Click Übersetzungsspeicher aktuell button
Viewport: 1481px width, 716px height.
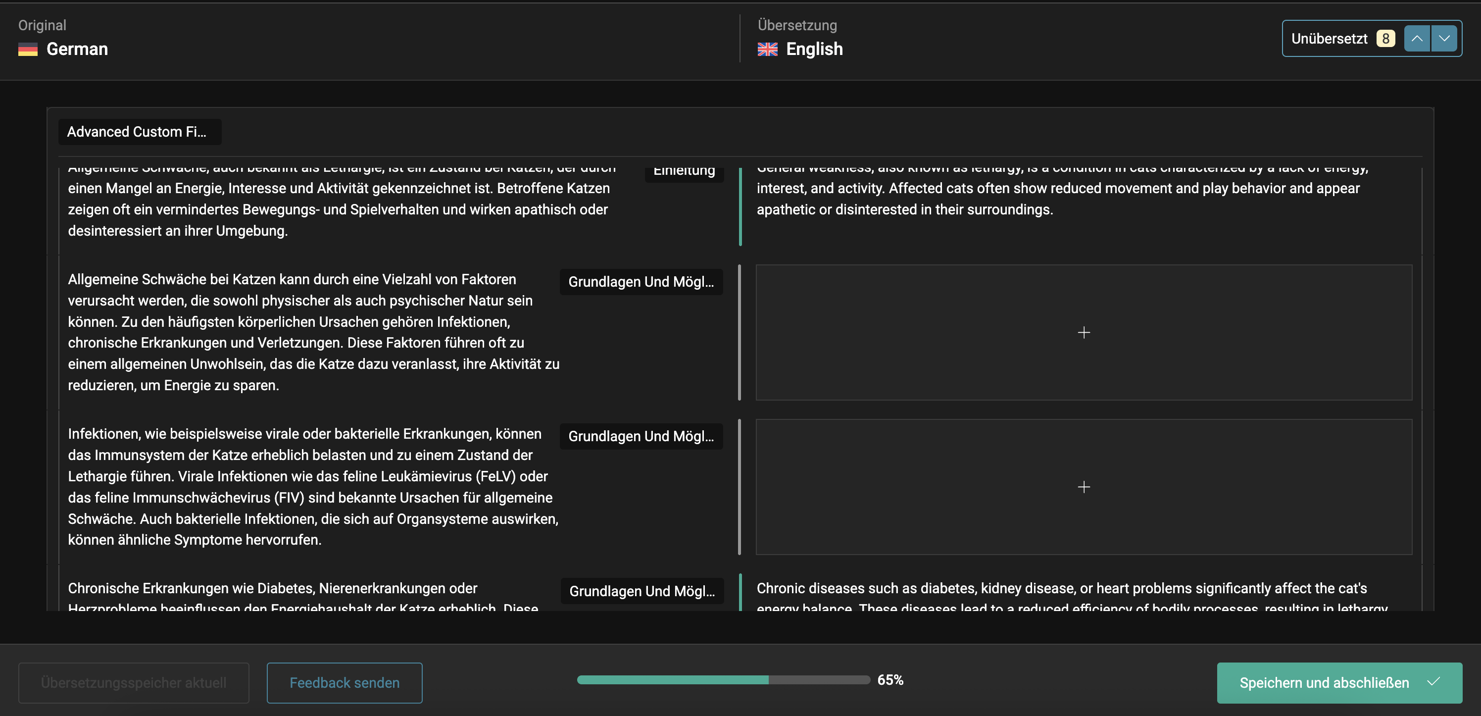(133, 683)
